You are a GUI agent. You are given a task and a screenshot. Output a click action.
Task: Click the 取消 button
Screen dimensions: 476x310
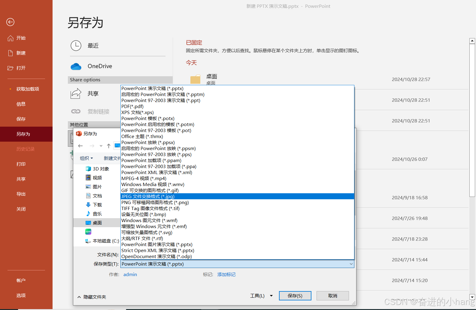pos(333,296)
